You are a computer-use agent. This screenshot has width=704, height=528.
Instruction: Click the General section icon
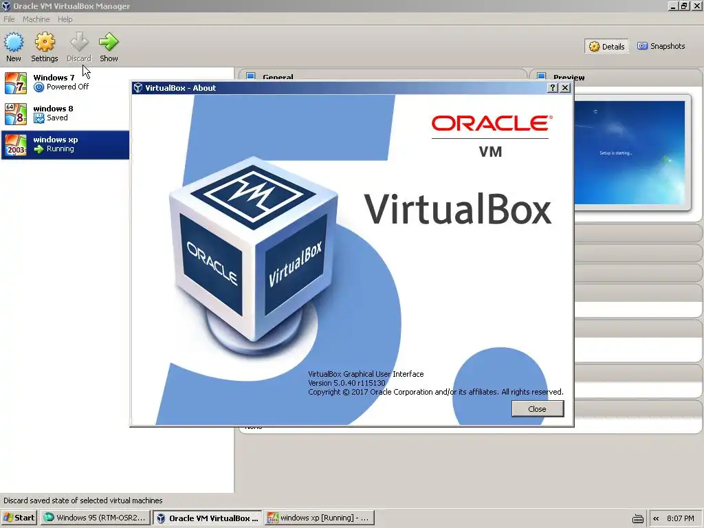point(251,76)
